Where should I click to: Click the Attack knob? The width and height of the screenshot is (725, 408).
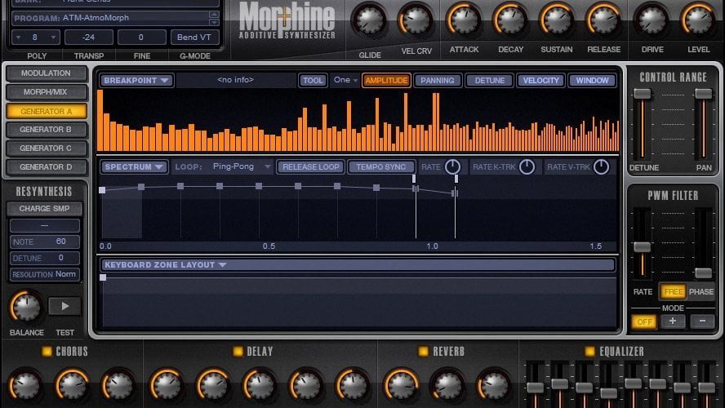pyautogui.click(x=464, y=20)
